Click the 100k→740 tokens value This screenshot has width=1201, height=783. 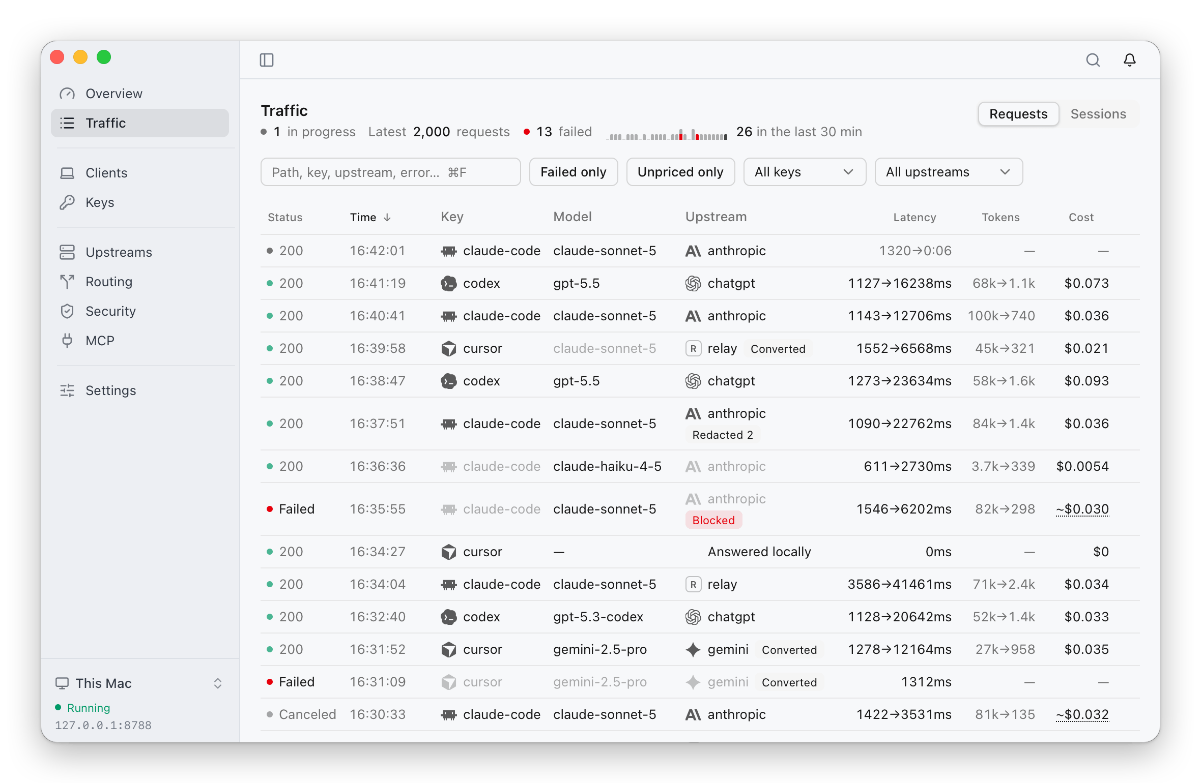1001,316
